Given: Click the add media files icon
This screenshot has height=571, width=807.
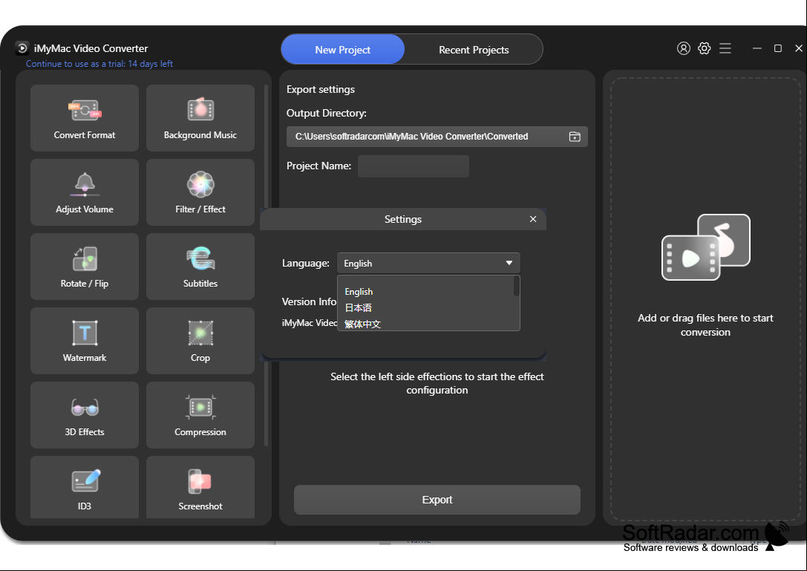Looking at the screenshot, I should coord(705,247).
